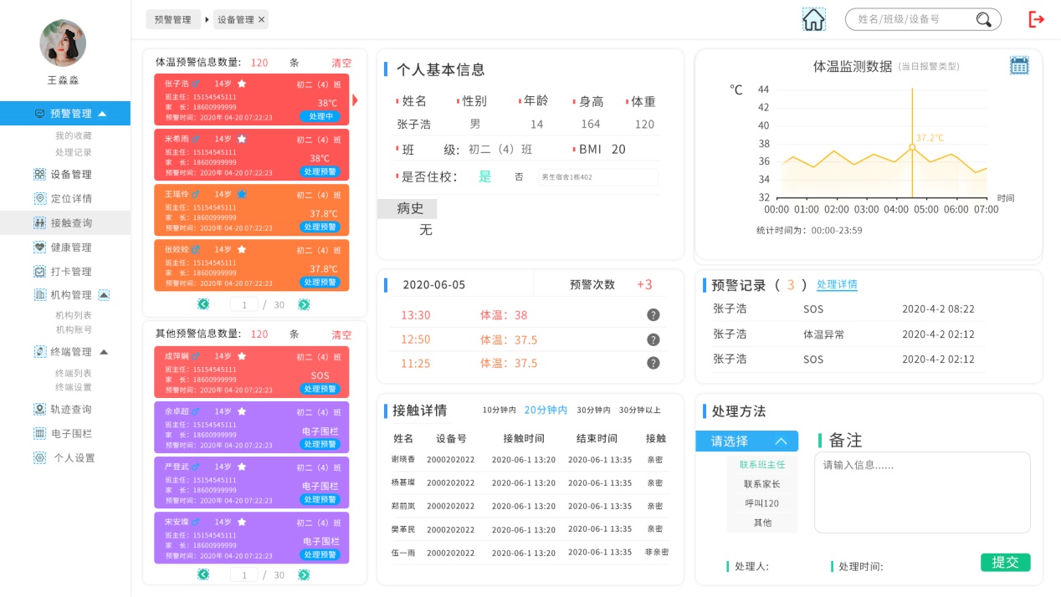Open the 处理详情 link
Viewport: 1061px width, 597px height.
point(837,285)
